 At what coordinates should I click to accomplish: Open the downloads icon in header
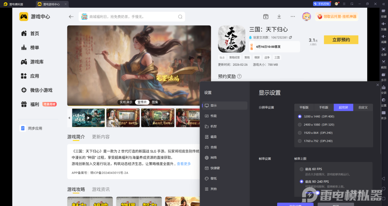(x=279, y=17)
